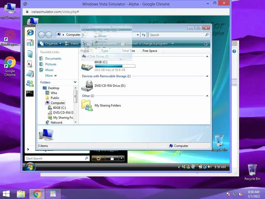This screenshot has width=265, height=199.
Task: Click the C: drive usage bar
Action: (x=115, y=66)
